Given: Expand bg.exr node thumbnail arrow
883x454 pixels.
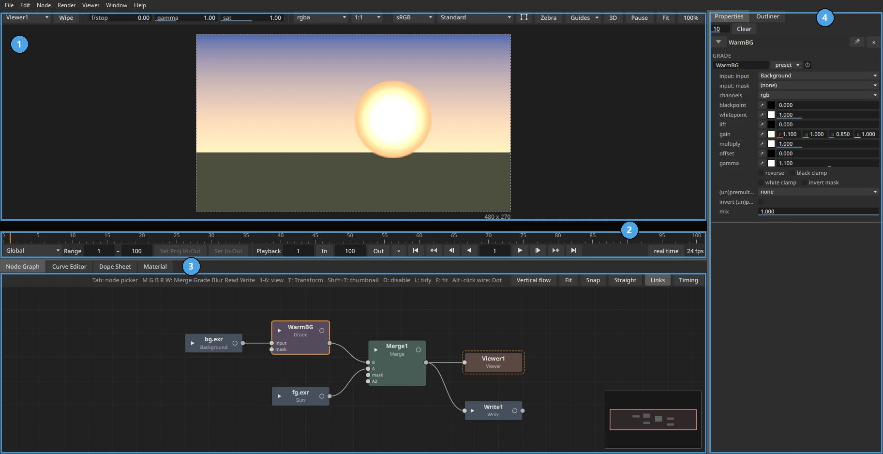Looking at the screenshot, I should point(193,343).
